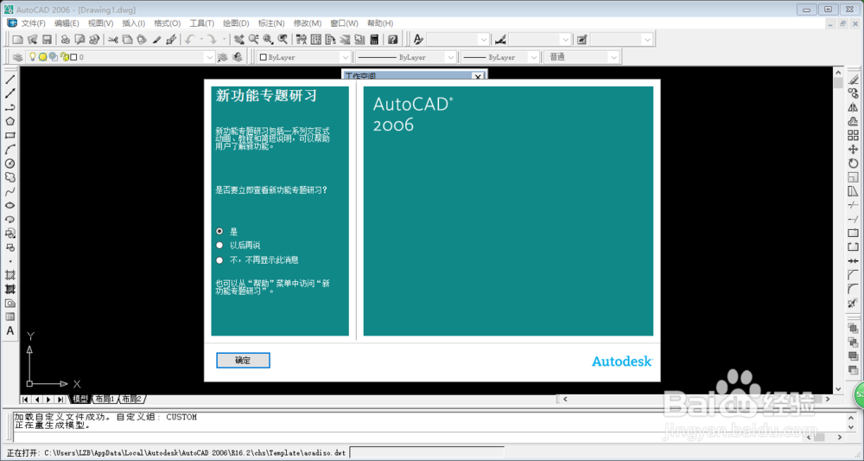Select the Move tool in modify toolbar
Screen dimensions: 864x461
coord(853,150)
